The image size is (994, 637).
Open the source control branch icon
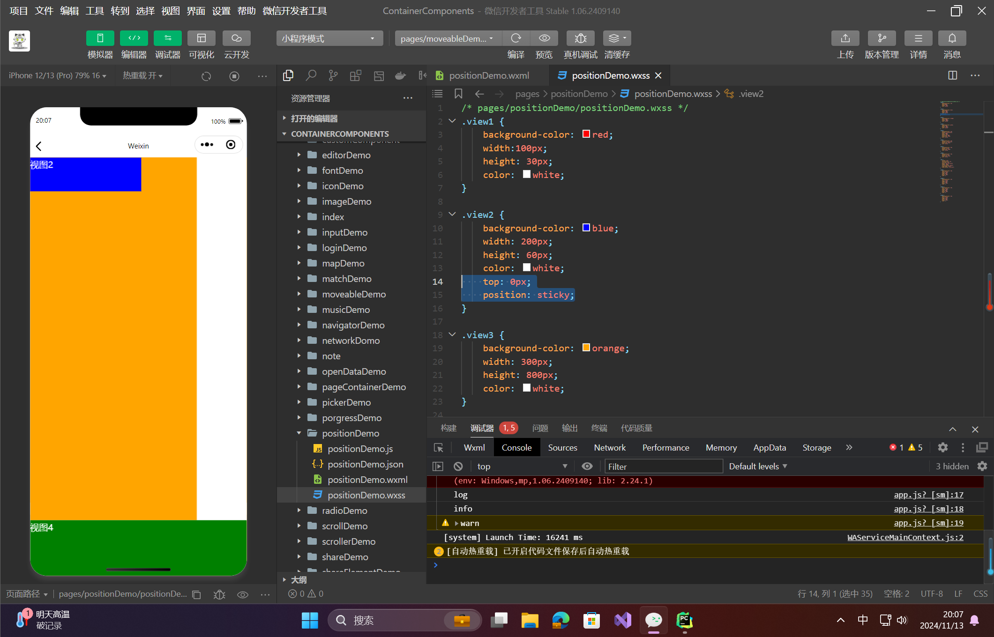point(333,75)
